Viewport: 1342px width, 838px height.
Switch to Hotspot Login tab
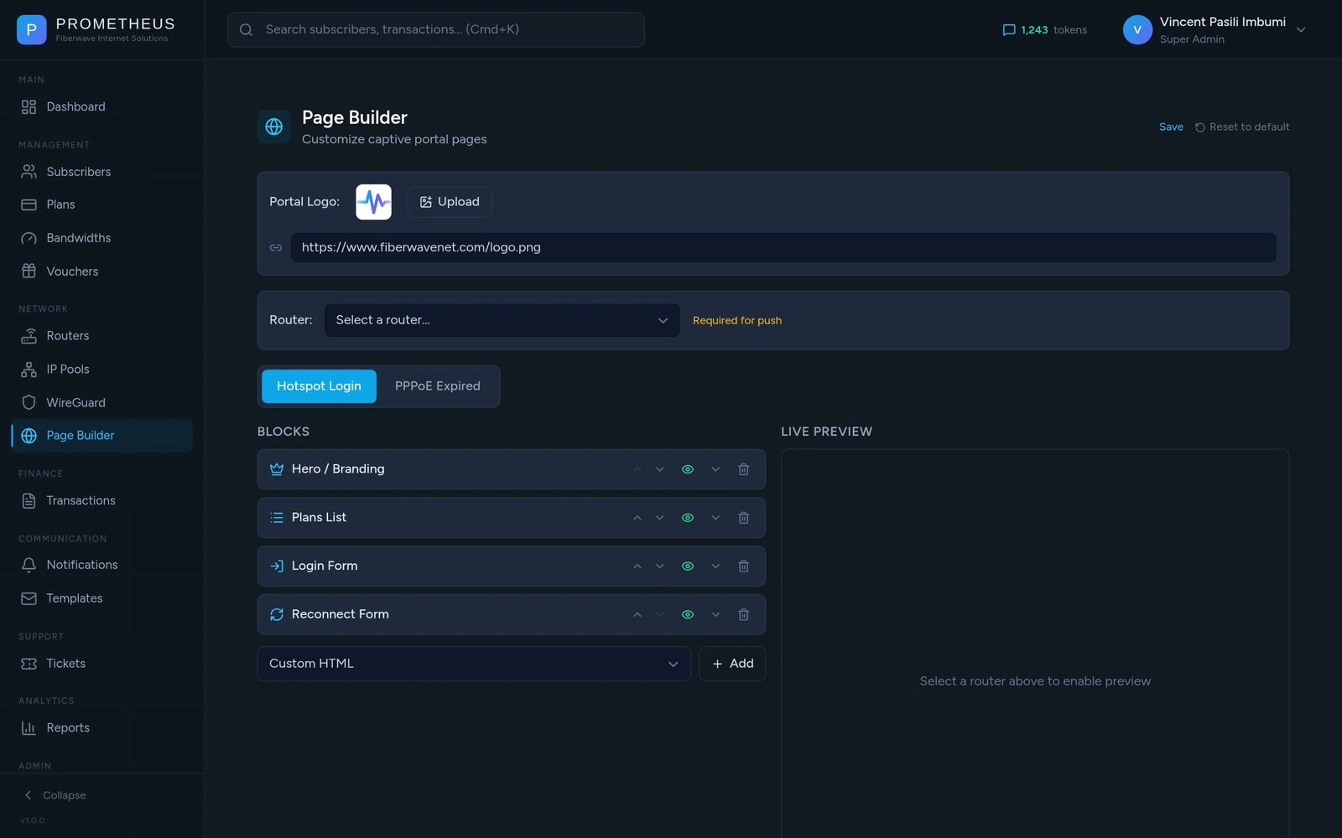319,386
